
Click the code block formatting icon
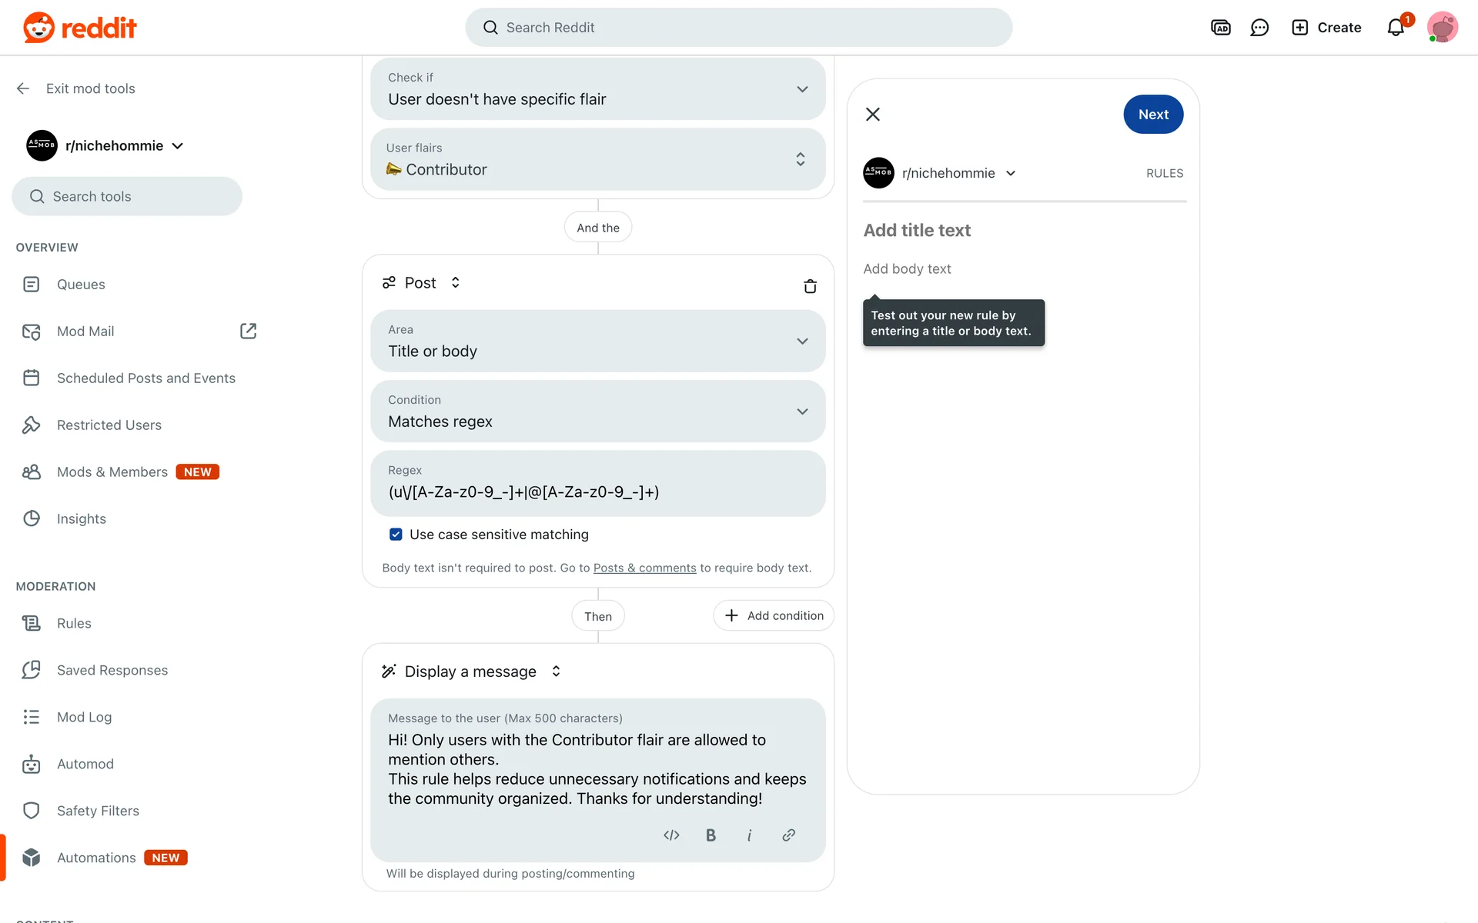click(x=671, y=835)
